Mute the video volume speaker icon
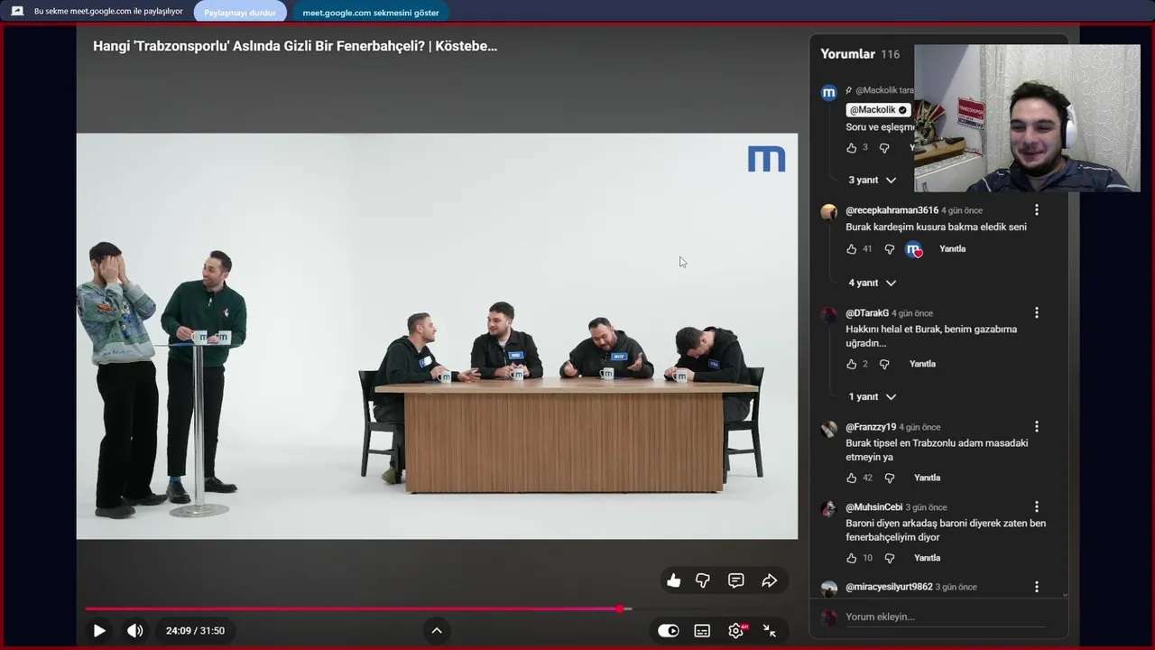 pyautogui.click(x=134, y=631)
